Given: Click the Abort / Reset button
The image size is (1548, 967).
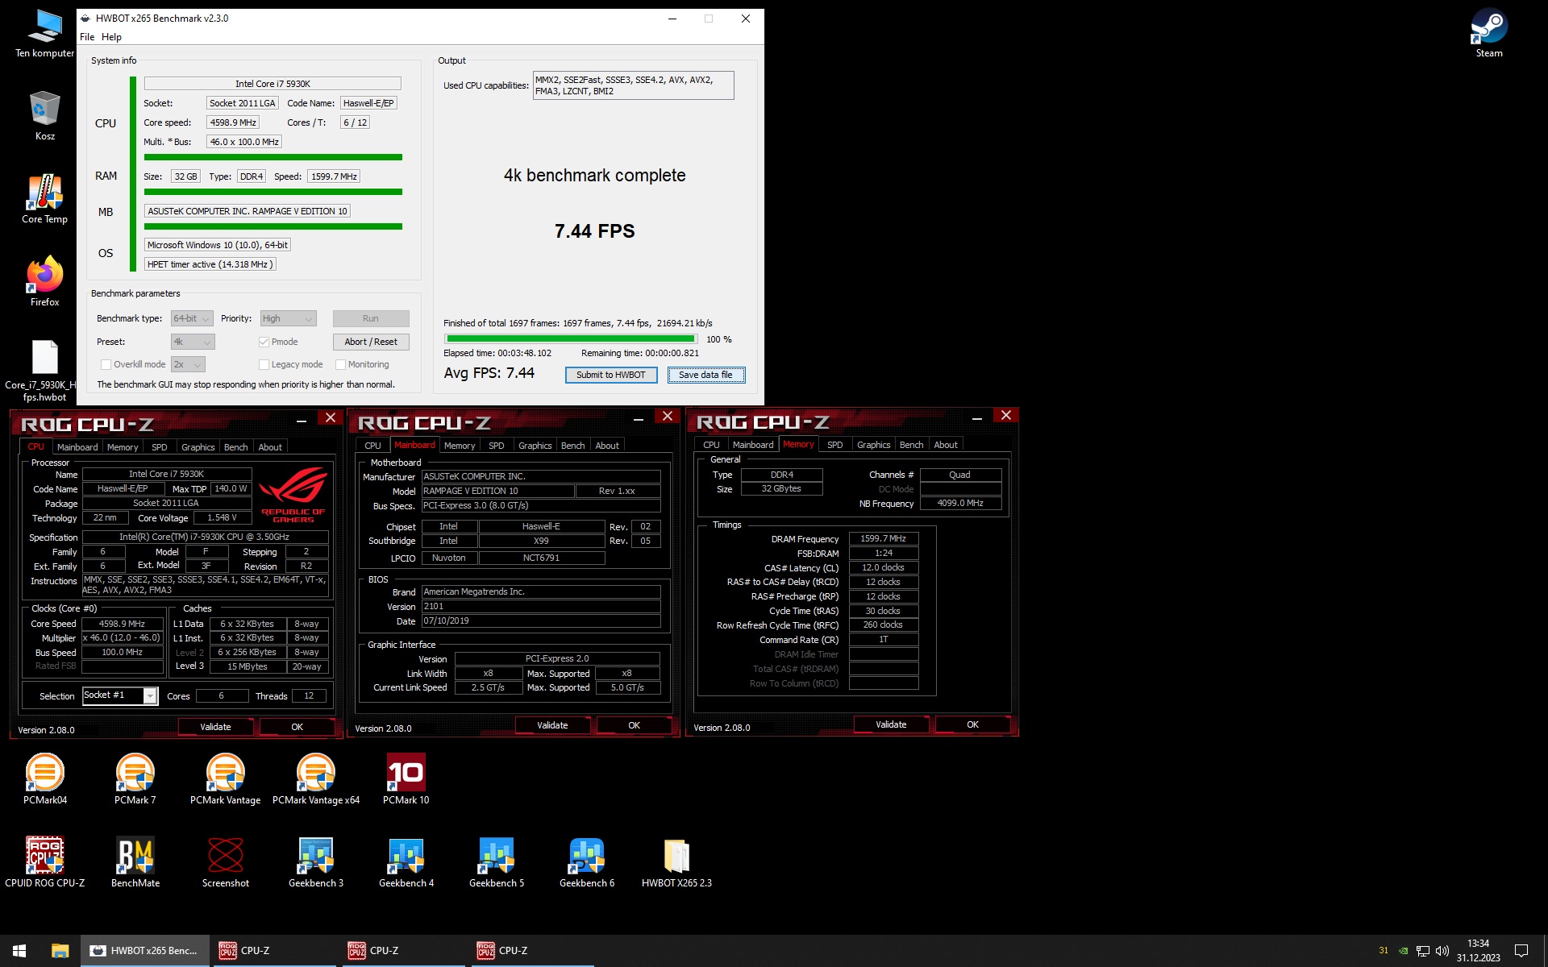Looking at the screenshot, I should tap(371, 342).
